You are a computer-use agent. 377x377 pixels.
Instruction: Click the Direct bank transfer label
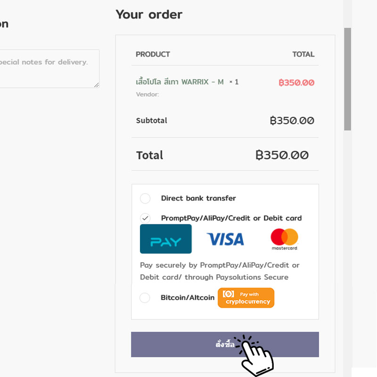pos(198,198)
